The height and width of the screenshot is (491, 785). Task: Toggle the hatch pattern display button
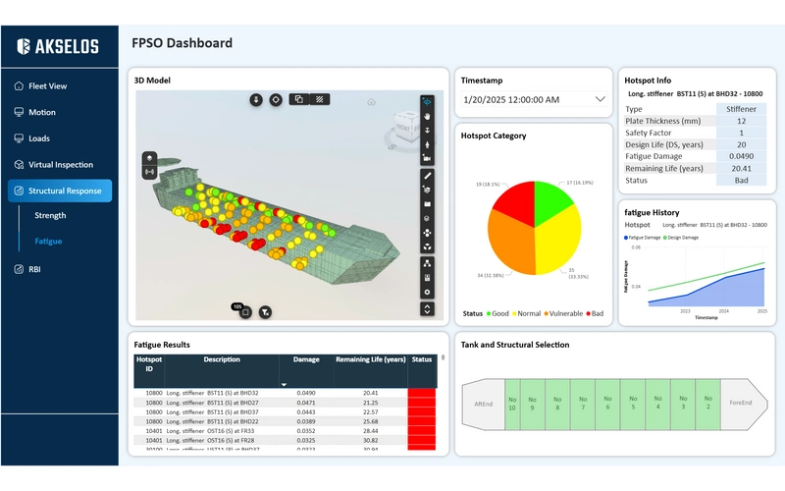(320, 99)
